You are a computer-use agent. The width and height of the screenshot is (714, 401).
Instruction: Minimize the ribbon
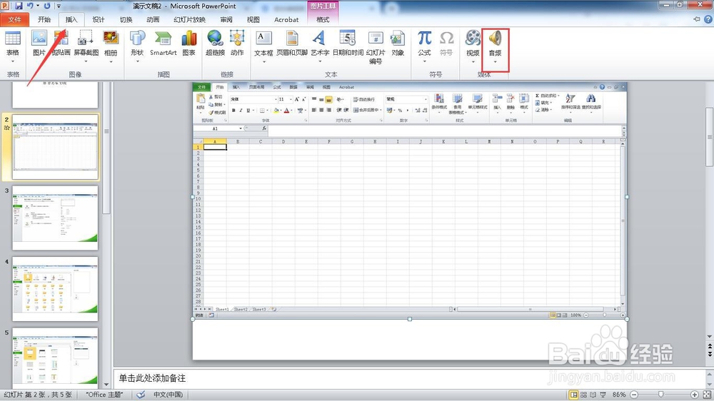[697, 19]
